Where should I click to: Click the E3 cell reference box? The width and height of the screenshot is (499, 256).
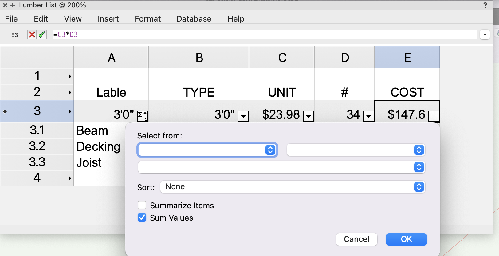pyautogui.click(x=14, y=35)
